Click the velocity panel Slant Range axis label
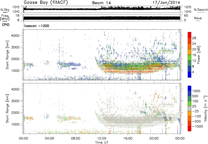The width and height of the screenshot is (208, 144). coord(7,108)
